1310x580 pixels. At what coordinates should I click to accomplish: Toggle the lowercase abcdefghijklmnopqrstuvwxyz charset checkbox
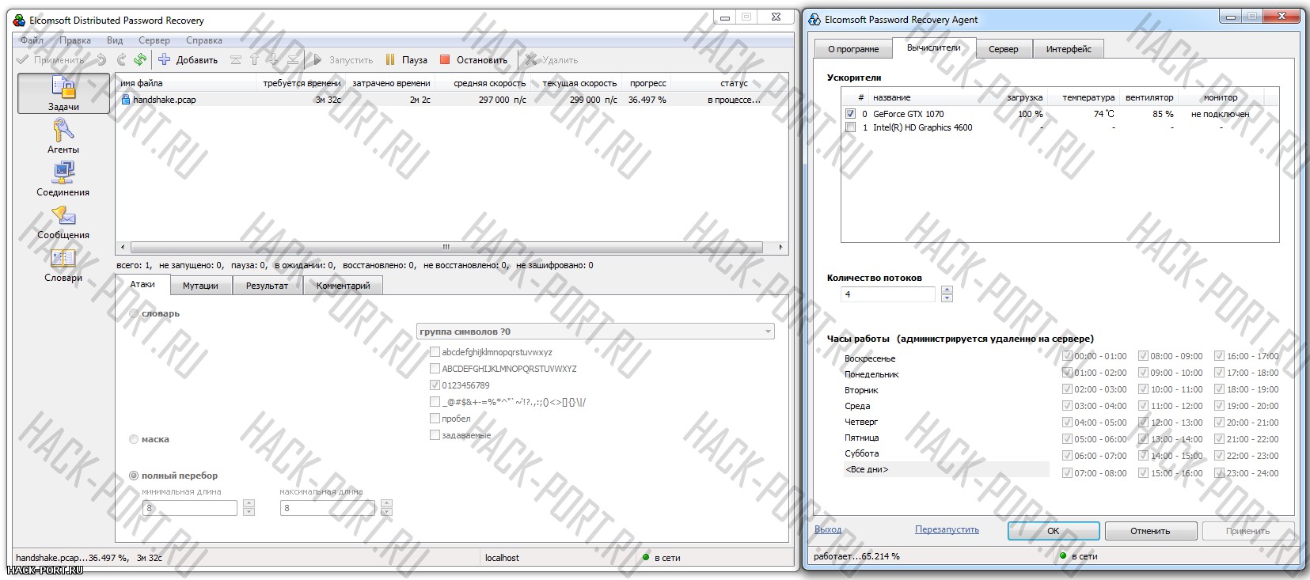[x=435, y=352]
